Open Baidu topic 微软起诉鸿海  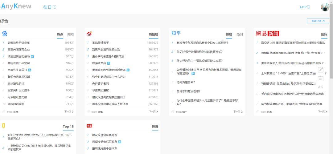click(16, 104)
